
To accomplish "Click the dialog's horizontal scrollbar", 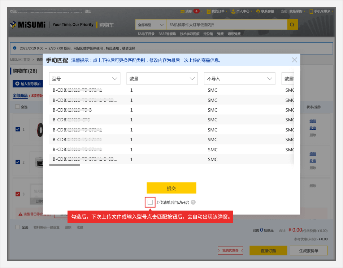I will point(65,165).
